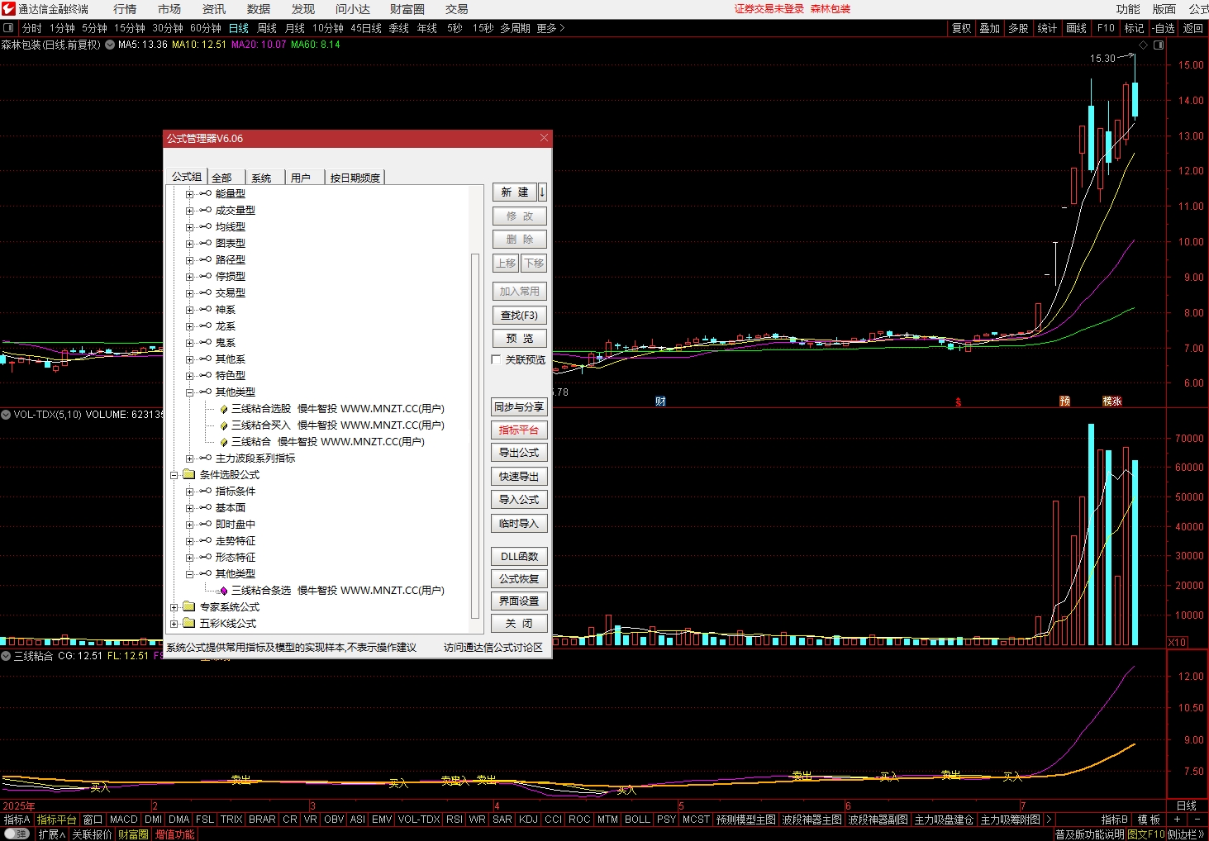The width and height of the screenshot is (1209, 841).
Task: Click the 指标平台 button in dialog
Action: pyautogui.click(x=519, y=430)
